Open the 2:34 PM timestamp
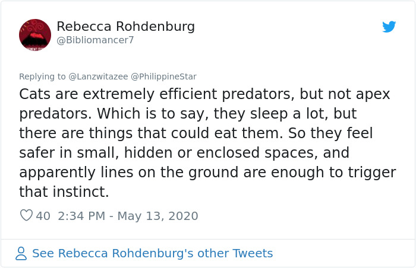Screen dimensions: 416x268 click(82, 216)
